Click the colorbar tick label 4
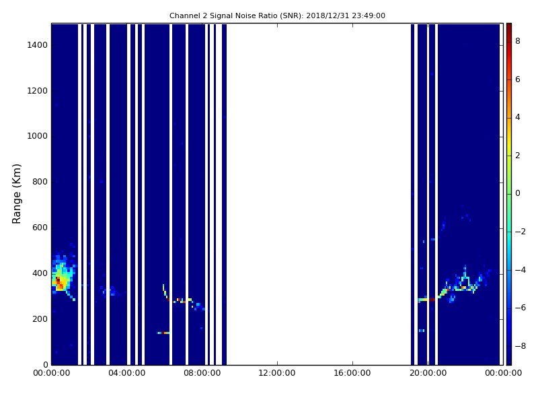This screenshot has width=538, height=404. coord(518,117)
